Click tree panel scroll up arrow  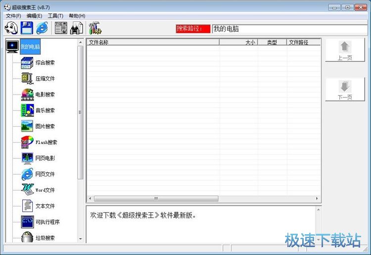81,42
